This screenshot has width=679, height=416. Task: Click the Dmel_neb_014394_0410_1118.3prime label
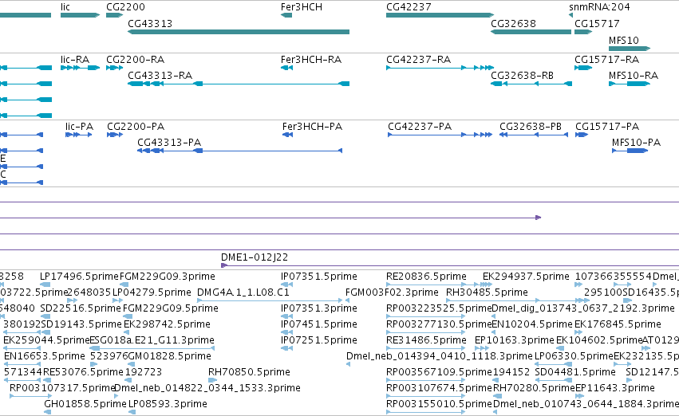439,356
